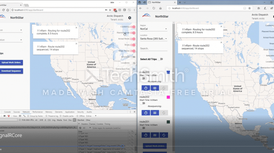Click in trips Search field

point(153,49)
